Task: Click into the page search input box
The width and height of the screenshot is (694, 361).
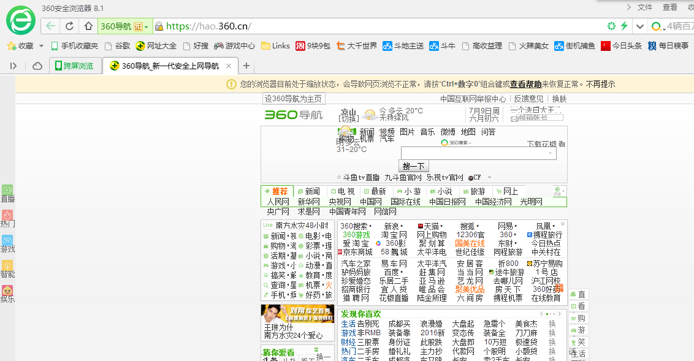Action: coord(478,153)
